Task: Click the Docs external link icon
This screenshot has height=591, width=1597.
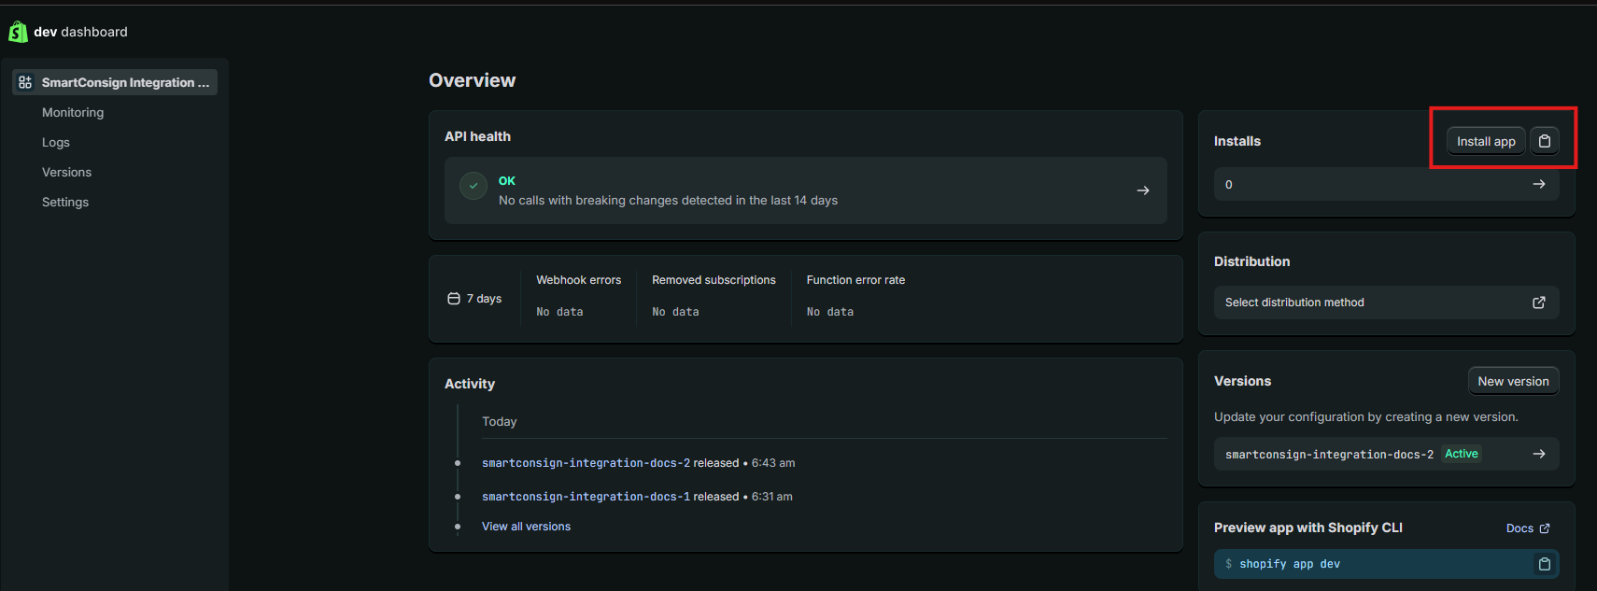Action: pos(1545,528)
